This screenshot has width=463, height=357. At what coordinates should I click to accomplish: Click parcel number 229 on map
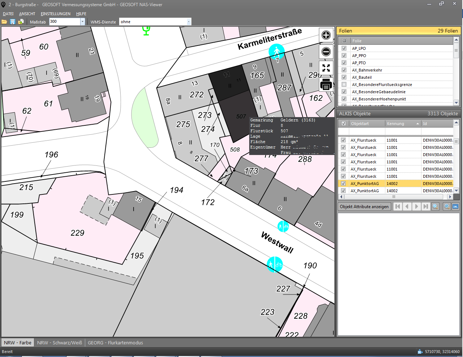[77, 233]
